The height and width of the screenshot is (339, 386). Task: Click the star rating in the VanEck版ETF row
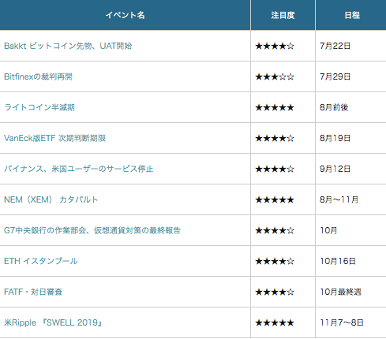(x=275, y=139)
